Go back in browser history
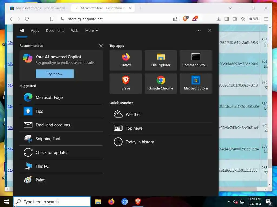The width and height of the screenshot is (277, 207). tap(11, 19)
